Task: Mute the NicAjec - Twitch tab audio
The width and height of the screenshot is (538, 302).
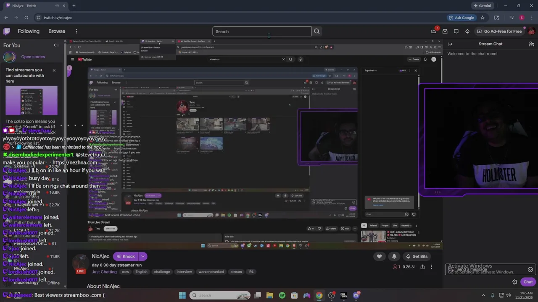Action: tap(57, 6)
